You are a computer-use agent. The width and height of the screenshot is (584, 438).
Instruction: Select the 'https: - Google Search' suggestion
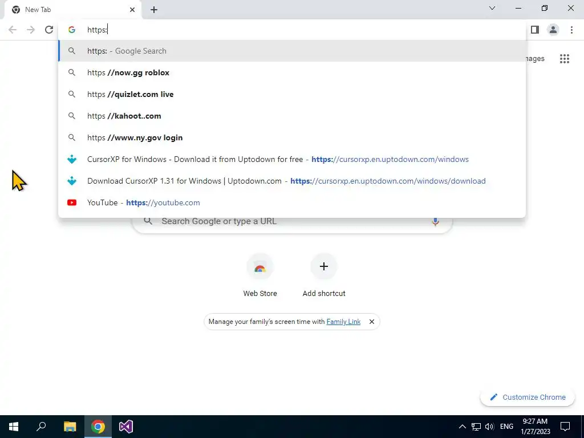tap(292, 51)
